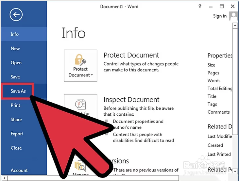Click the Comments property label
The image size is (239, 181).
(219, 112)
